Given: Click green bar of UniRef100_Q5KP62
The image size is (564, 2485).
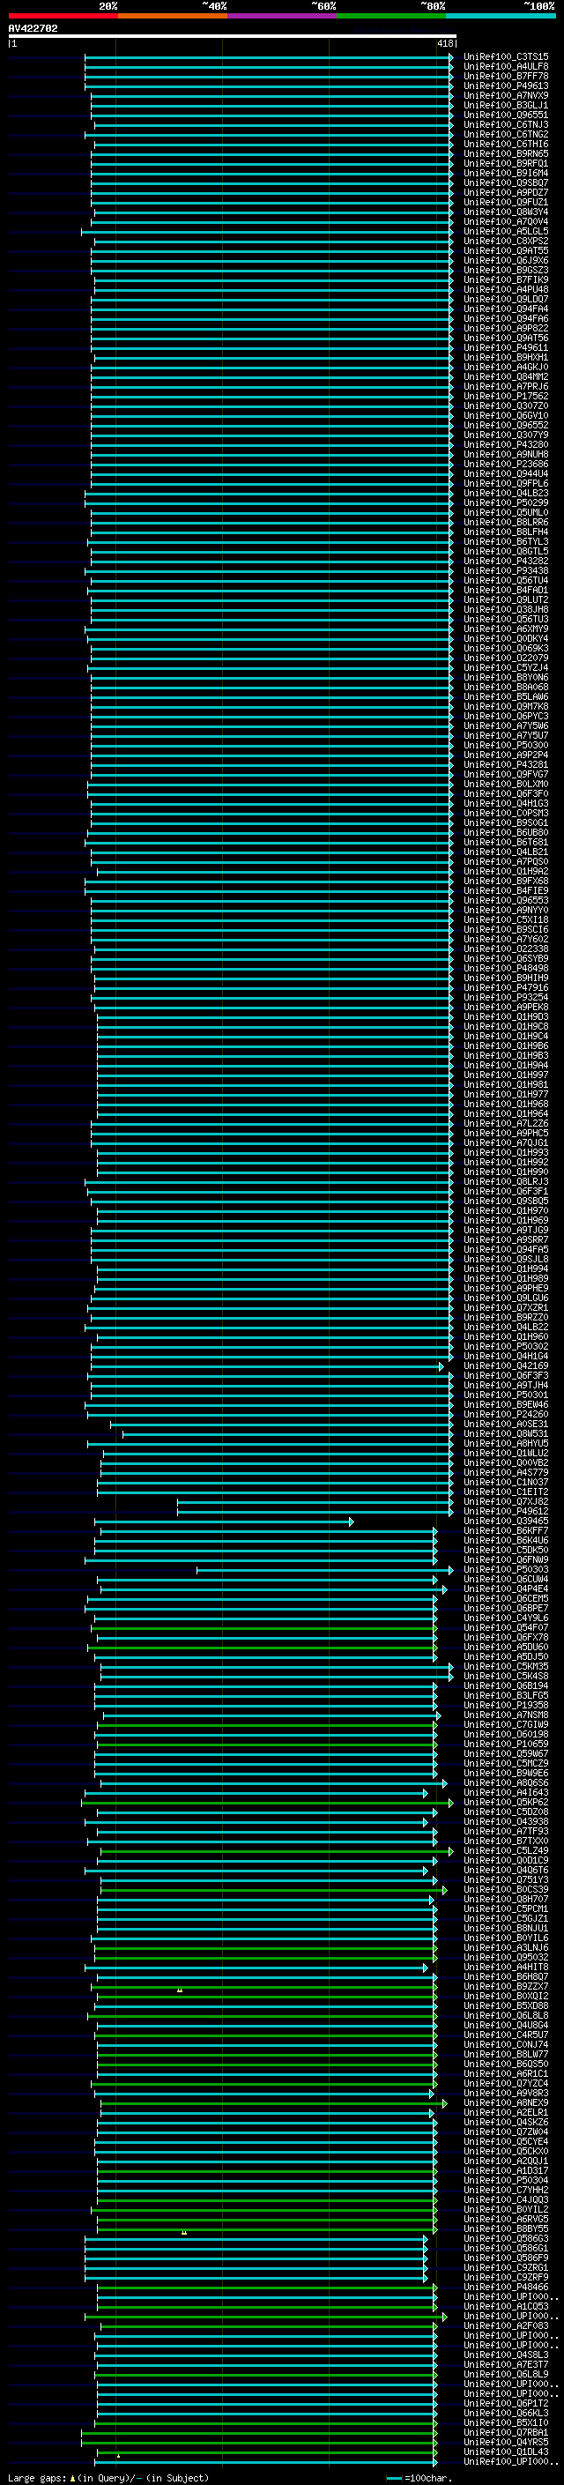Looking at the screenshot, I should (x=267, y=1802).
